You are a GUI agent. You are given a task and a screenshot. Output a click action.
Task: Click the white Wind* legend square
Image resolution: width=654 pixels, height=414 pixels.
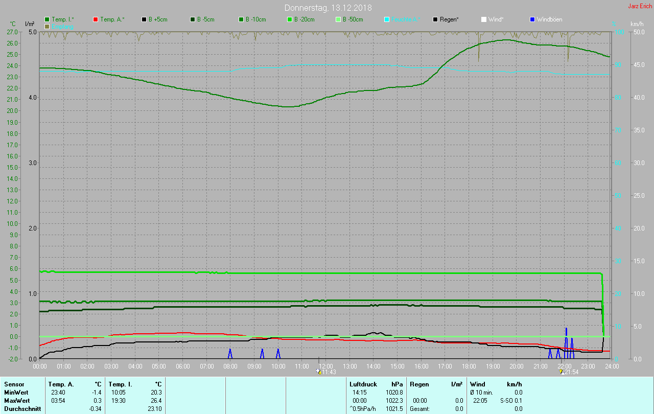tap(484, 19)
